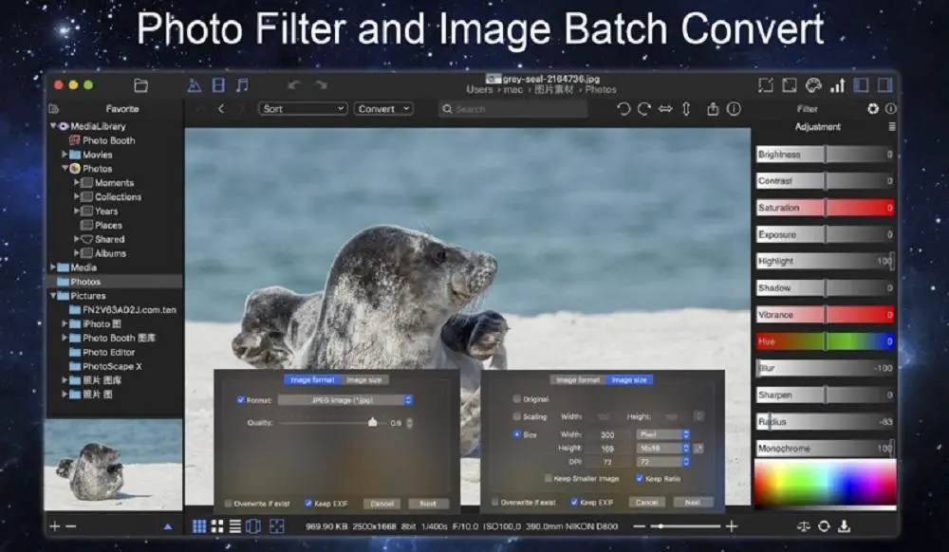Open the histogram bar chart icon

point(837,85)
